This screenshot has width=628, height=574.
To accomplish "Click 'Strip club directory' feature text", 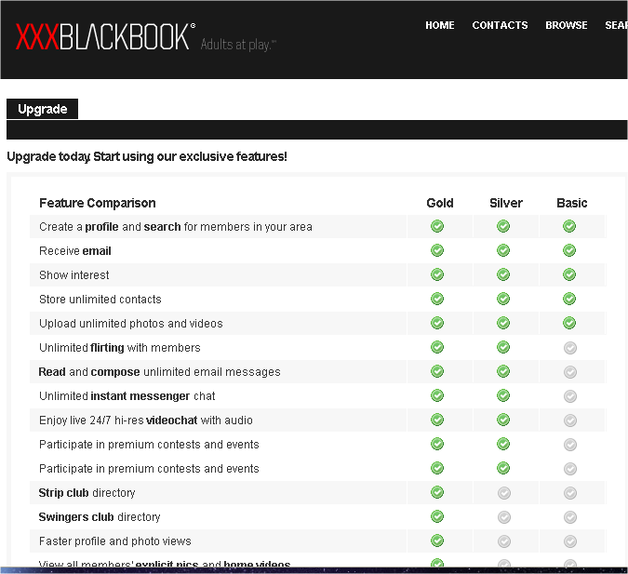I will coord(87,493).
